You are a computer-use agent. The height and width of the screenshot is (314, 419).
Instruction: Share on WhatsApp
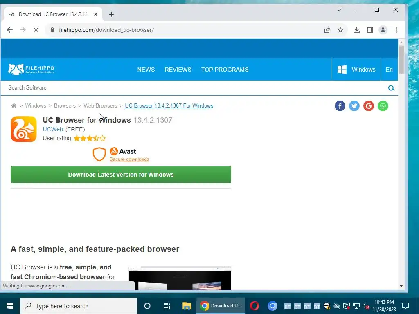click(x=383, y=106)
